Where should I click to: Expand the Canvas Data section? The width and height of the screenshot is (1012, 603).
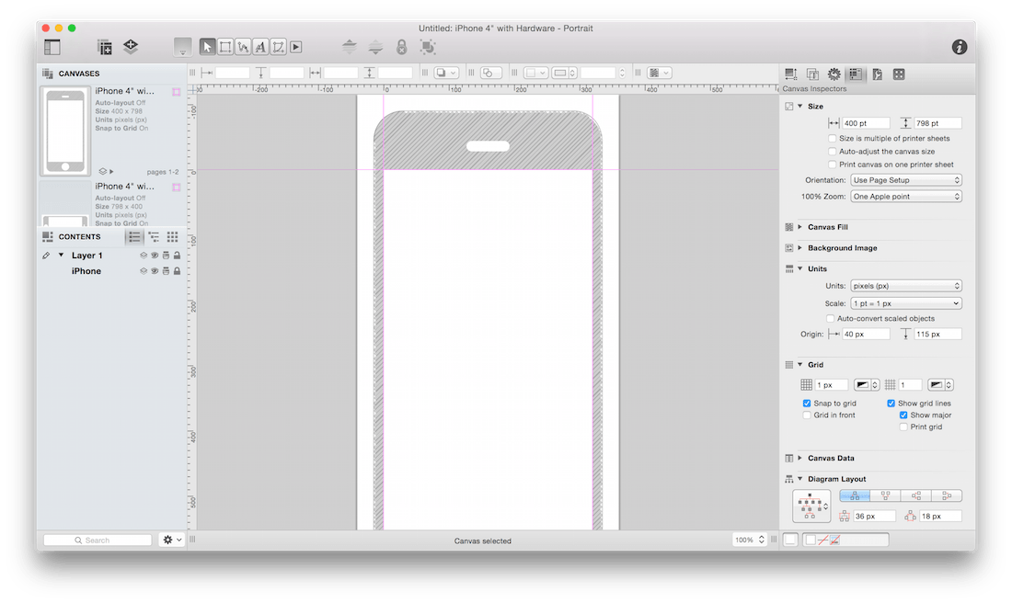coord(800,458)
